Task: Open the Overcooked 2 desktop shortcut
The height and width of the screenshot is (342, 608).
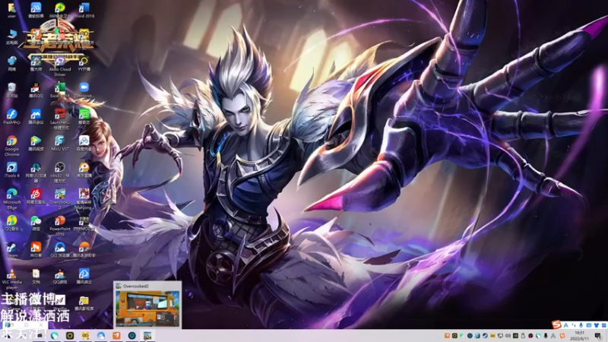Action: (x=60, y=199)
